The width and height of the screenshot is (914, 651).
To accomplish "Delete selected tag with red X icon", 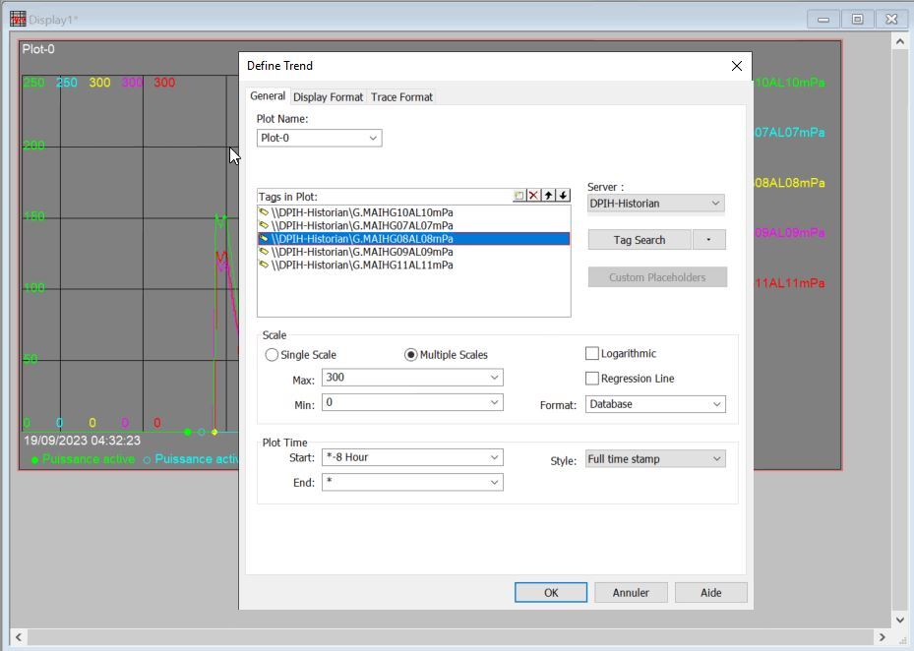I will (x=533, y=196).
